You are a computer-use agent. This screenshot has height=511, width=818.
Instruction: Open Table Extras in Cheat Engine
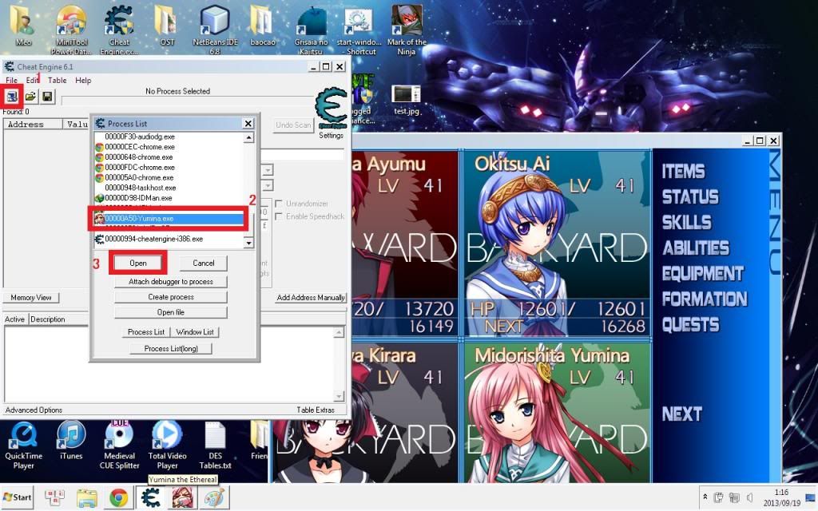point(315,410)
